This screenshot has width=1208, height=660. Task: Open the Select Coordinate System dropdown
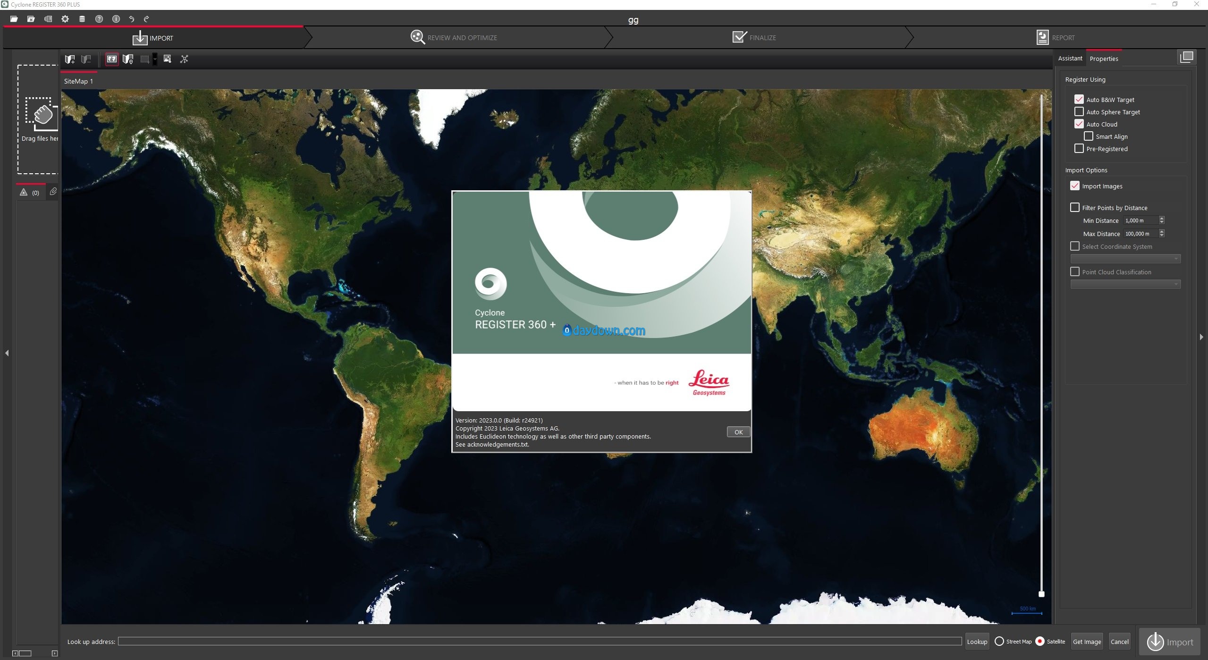(1125, 259)
